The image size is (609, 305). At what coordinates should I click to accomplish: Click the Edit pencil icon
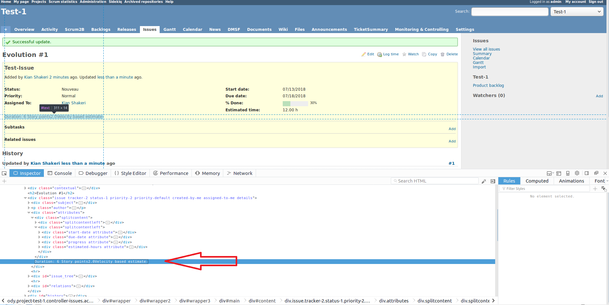pyautogui.click(x=363, y=54)
